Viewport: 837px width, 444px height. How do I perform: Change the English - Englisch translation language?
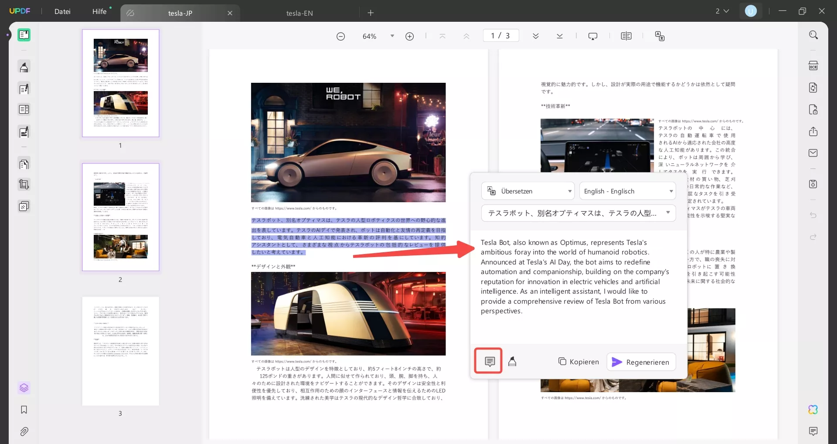click(627, 191)
